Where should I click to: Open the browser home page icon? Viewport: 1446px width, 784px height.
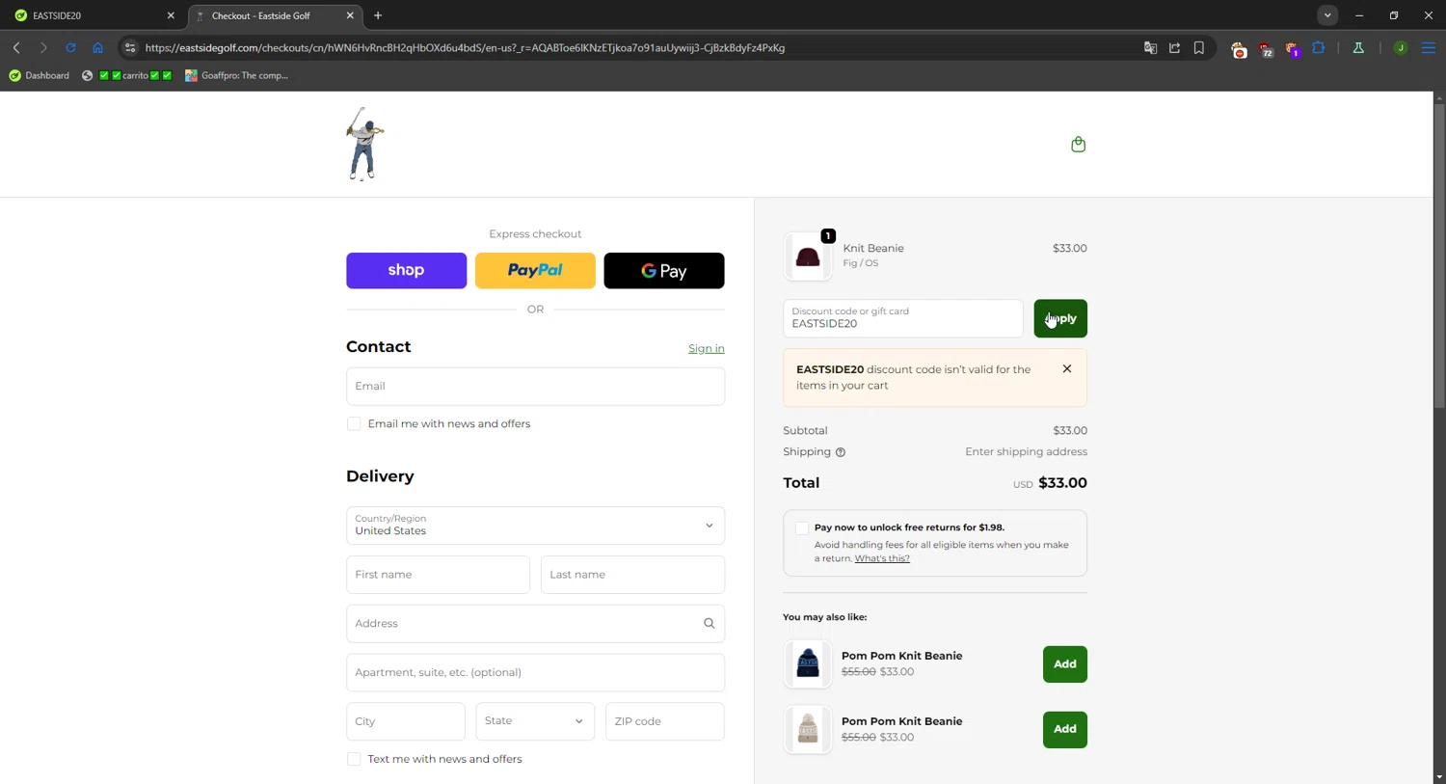tap(97, 47)
